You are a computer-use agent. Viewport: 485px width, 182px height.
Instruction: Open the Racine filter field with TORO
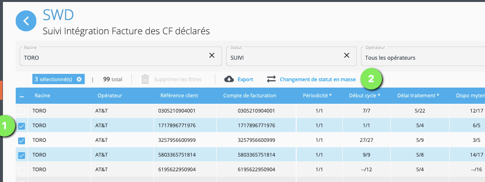[121, 56]
